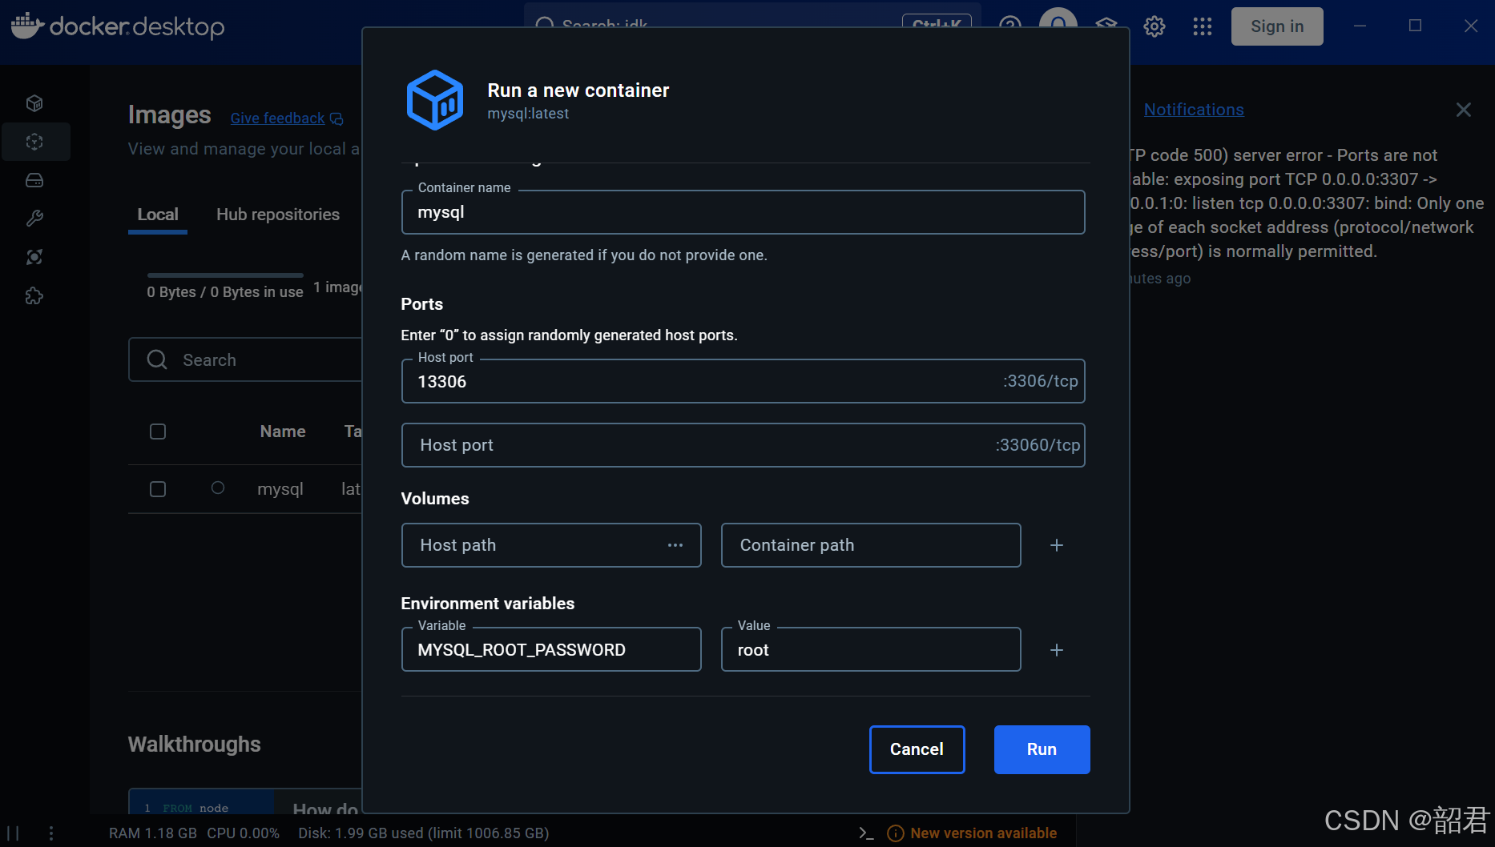
Task: Open the Learning center graduation cap icon
Action: click(x=1106, y=24)
